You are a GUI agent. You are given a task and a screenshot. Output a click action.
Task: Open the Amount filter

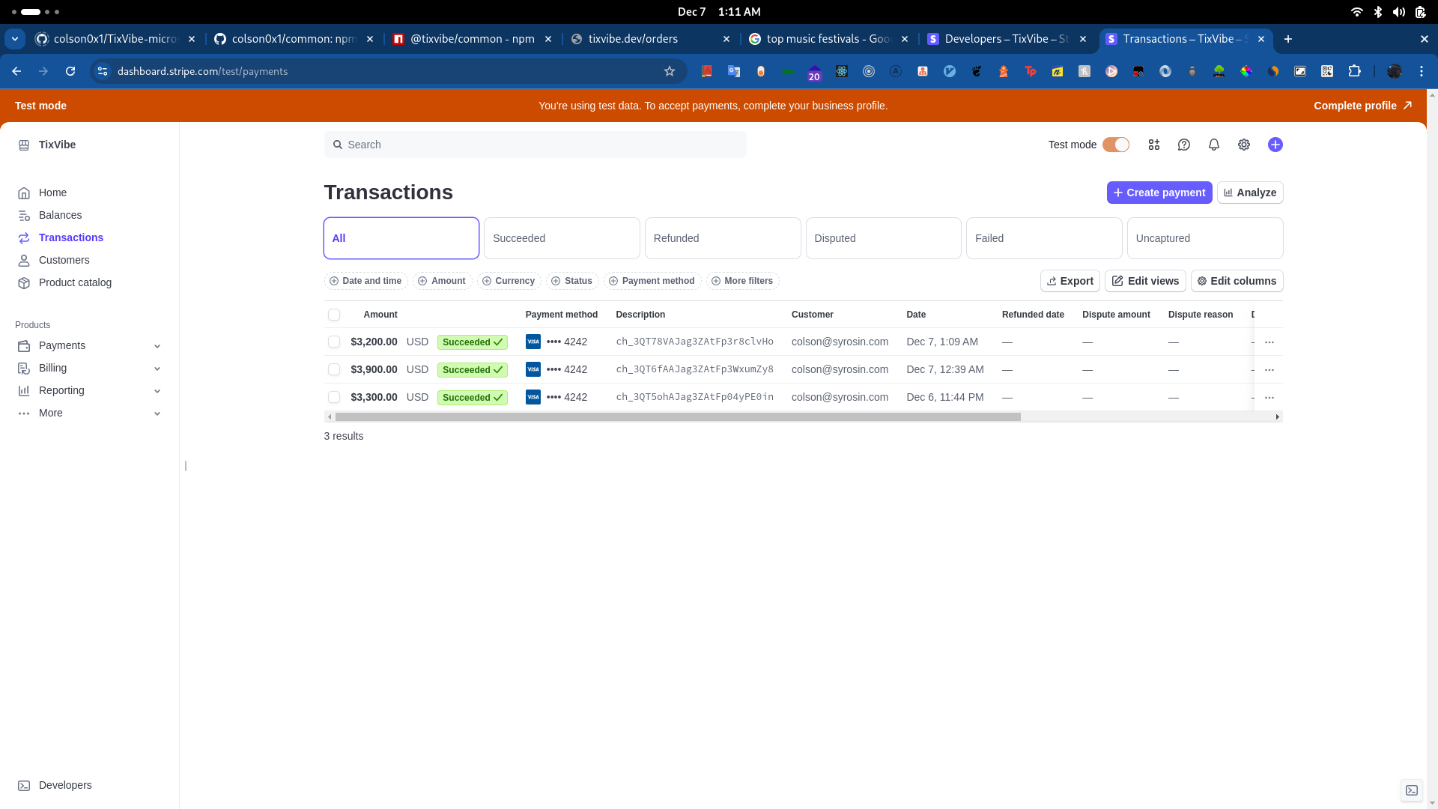pos(442,281)
